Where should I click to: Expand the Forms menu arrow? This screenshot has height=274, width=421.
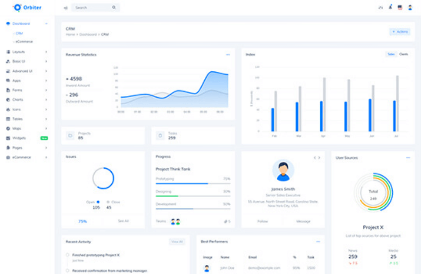pos(46,90)
